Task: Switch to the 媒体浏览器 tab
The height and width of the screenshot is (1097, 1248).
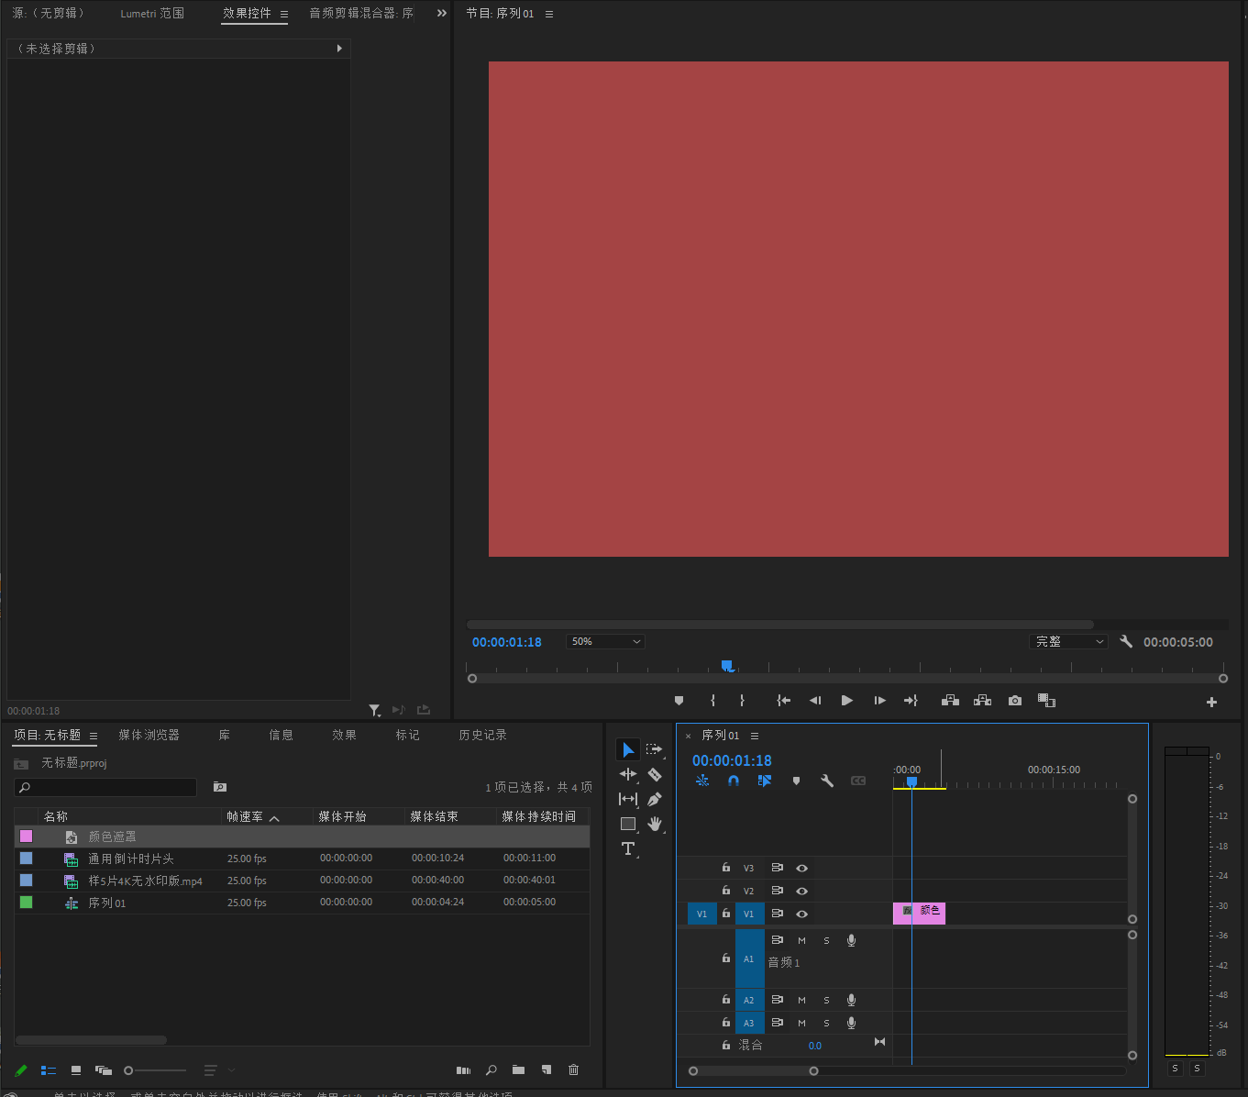Action: 149,736
